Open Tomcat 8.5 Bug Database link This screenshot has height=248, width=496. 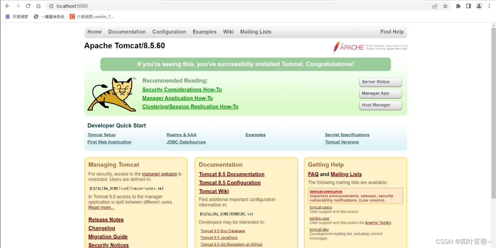pyautogui.click(x=223, y=231)
